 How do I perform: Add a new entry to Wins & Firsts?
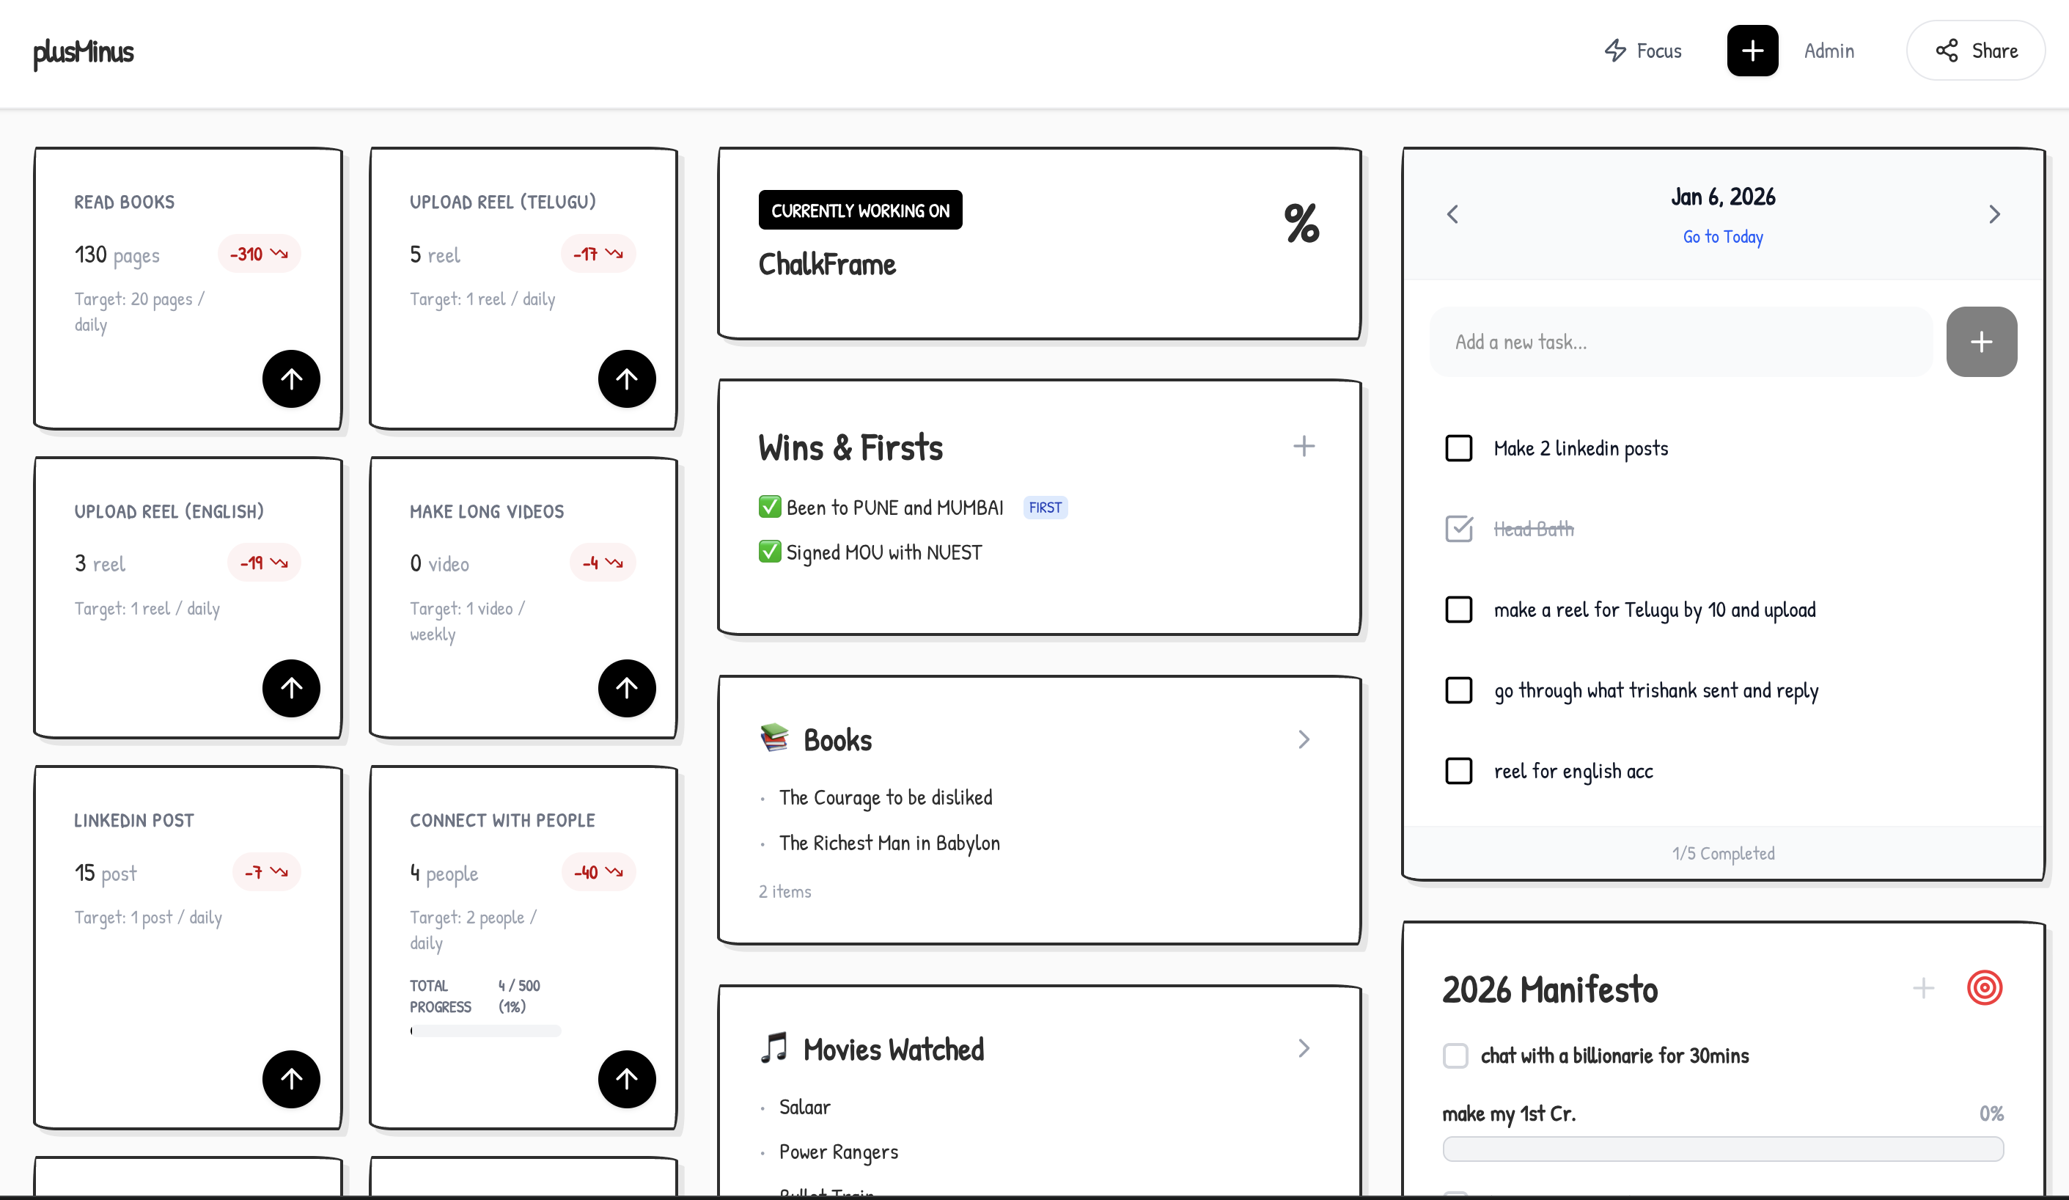(1304, 447)
